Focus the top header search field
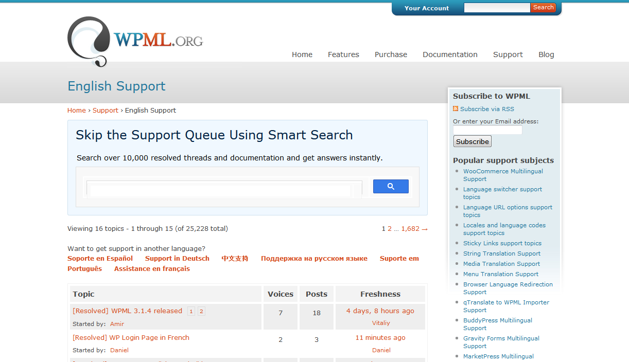 [496, 8]
